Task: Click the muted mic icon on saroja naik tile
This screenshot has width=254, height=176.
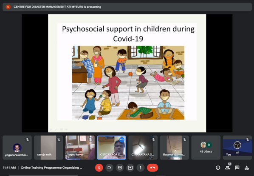Action: coord(59,139)
